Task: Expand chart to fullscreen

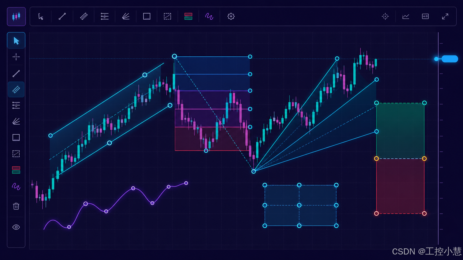Action: point(445,17)
